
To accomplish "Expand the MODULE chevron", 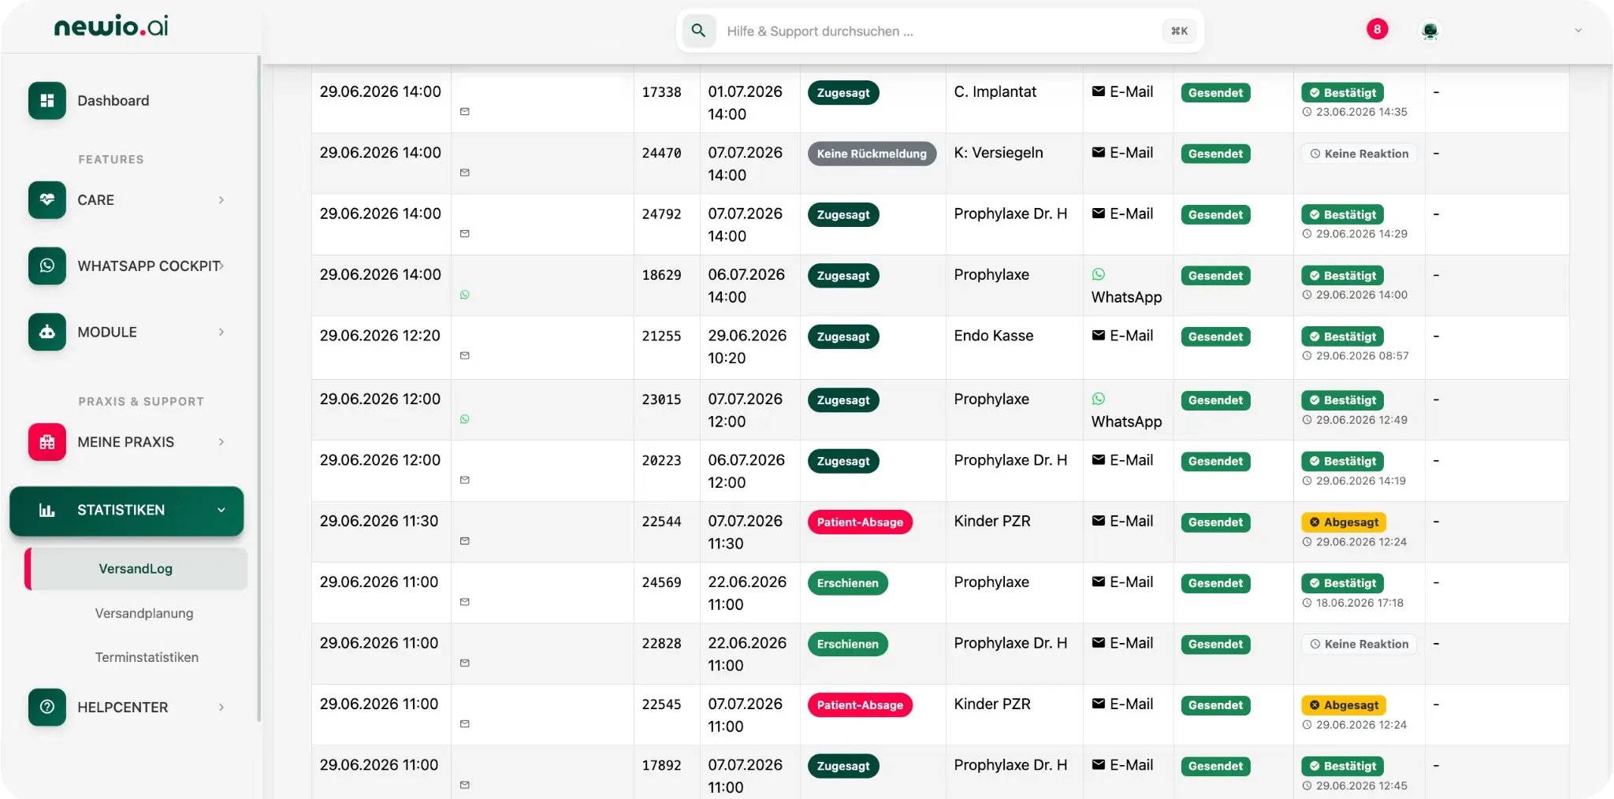I will tap(221, 333).
